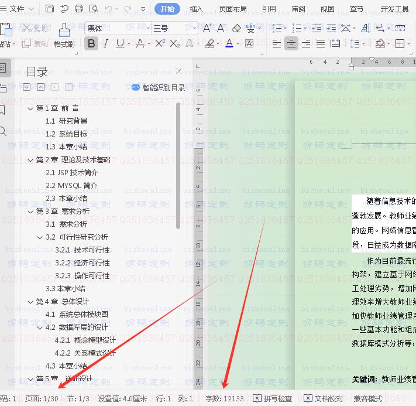Switch to the 开发工具 tab
Screen dimensions: 416x406
395,9
